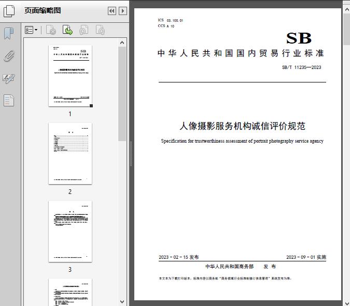
Task: Click the ICS 03.100.01 code
Action: coord(170,20)
